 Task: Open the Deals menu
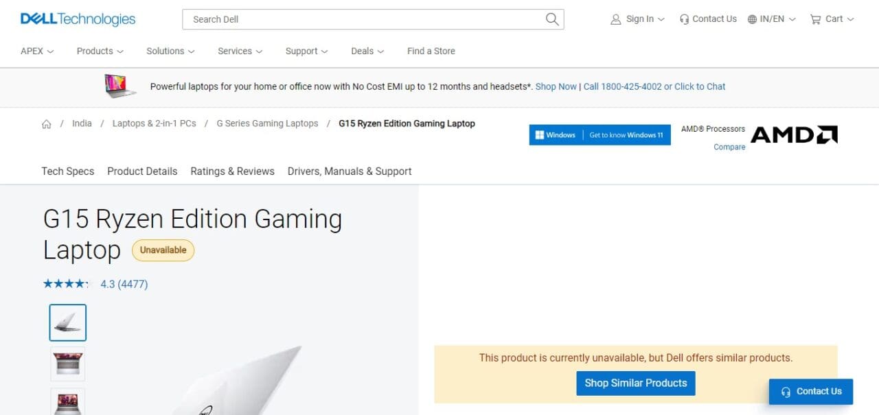coord(367,51)
